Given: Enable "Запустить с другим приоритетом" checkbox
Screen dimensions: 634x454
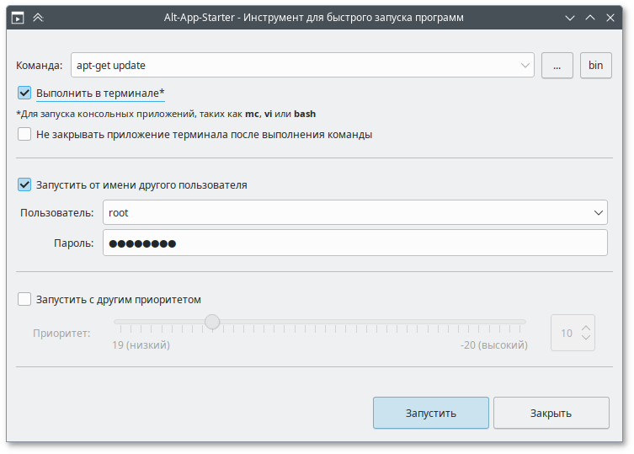Looking at the screenshot, I should [x=24, y=299].
